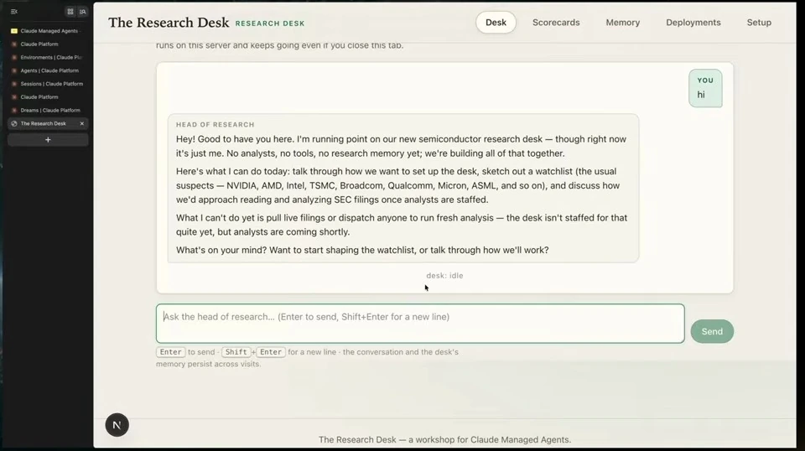
Task: Click the green RESEARCH DESK subtitle
Action: point(270,23)
